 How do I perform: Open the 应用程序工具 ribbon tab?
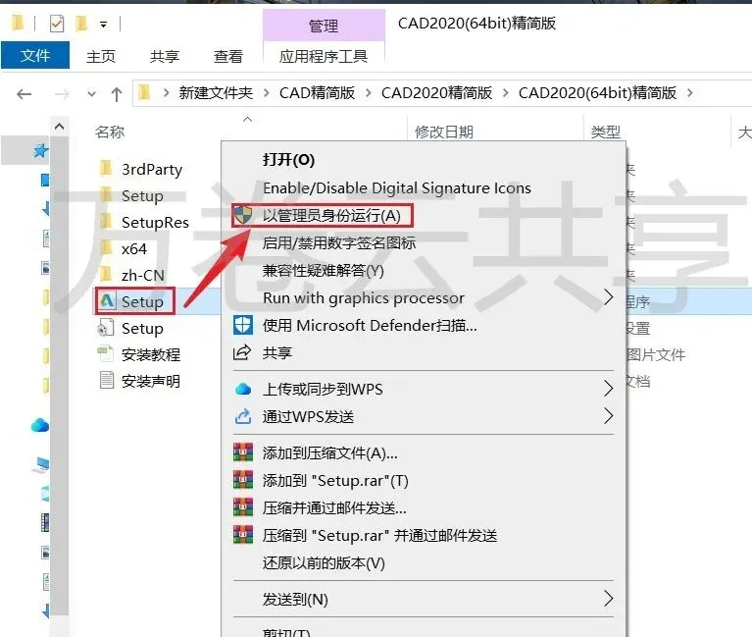click(x=324, y=56)
